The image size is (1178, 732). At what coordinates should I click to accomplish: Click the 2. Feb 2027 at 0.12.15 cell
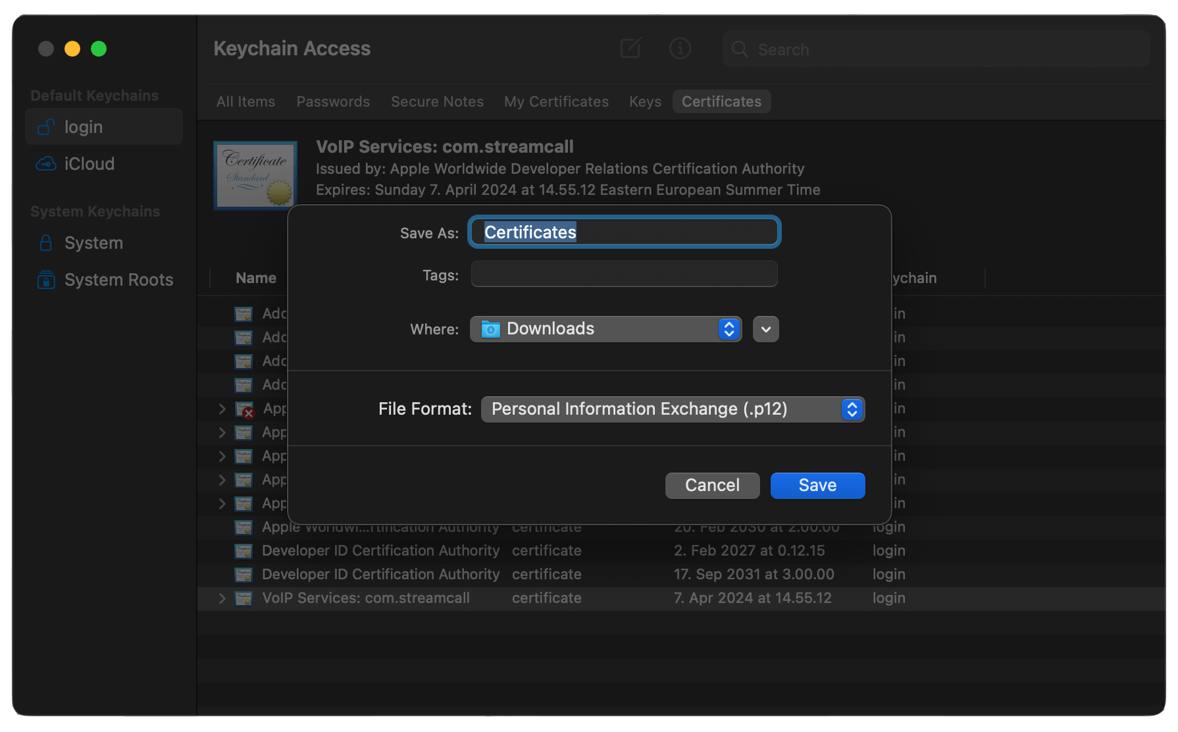749,550
